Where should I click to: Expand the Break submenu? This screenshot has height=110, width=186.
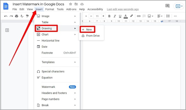(x=57, y=105)
